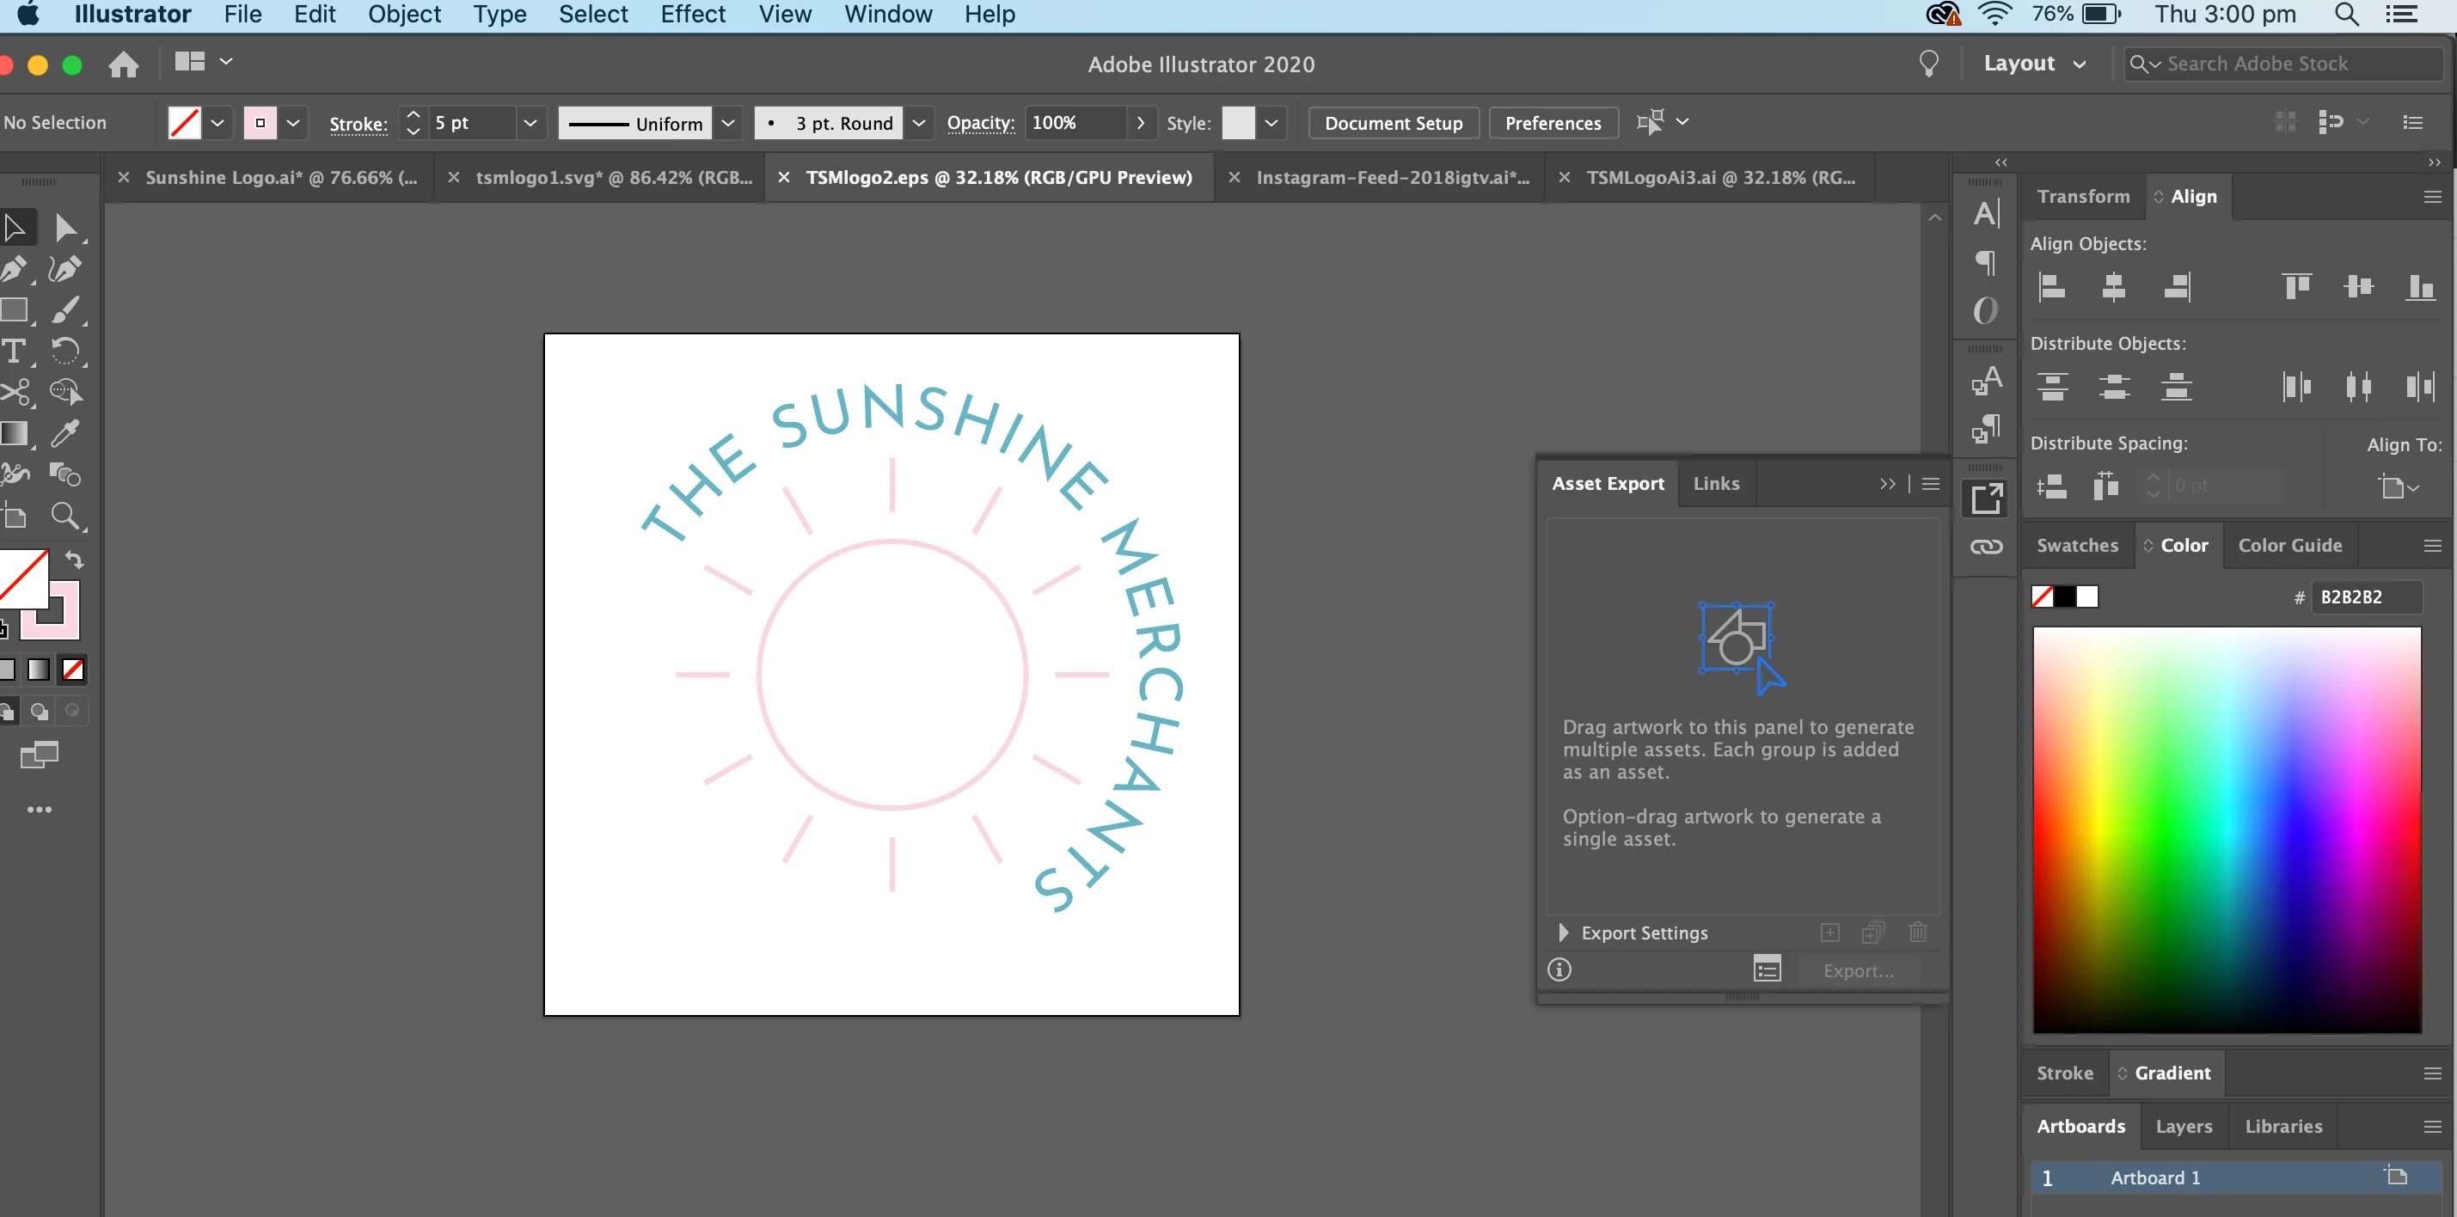Click Swap Fill and Stroke arrow
2457x1217 pixels.
coord(75,560)
